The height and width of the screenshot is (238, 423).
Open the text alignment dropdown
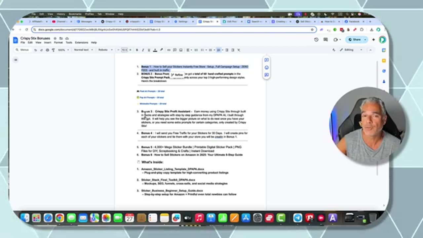[x=188, y=50]
